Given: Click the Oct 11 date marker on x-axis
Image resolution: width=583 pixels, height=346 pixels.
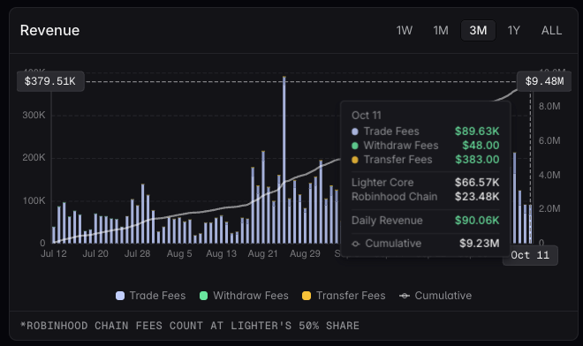Looking at the screenshot, I should (x=530, y=255).
